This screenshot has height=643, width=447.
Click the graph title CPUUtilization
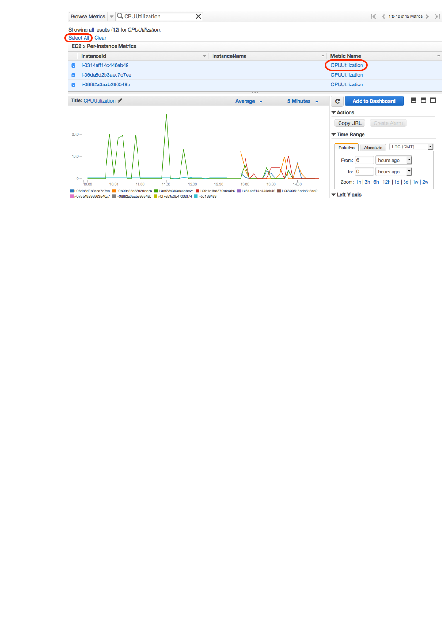pyautogui.click(x=99, y=101)
